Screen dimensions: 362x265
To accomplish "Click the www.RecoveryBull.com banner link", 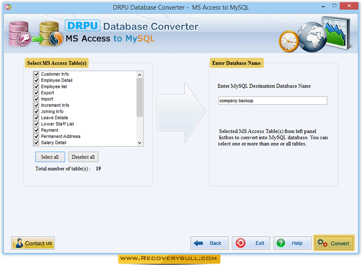I will point(169,258).
